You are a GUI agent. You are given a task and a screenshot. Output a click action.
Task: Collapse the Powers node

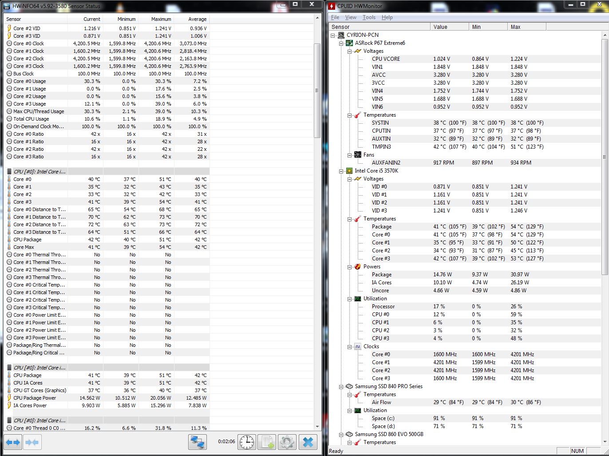(x=350, y=267)
